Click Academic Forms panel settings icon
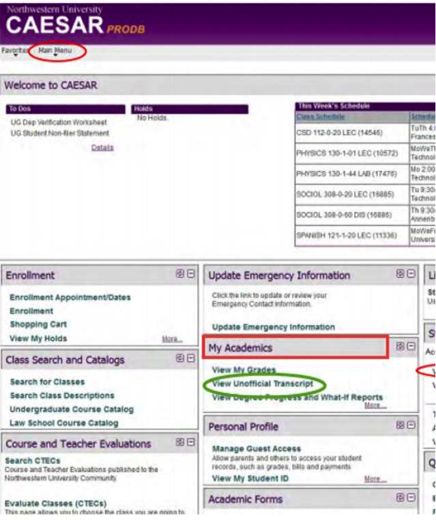436x520 pixels. pos(400,497)
